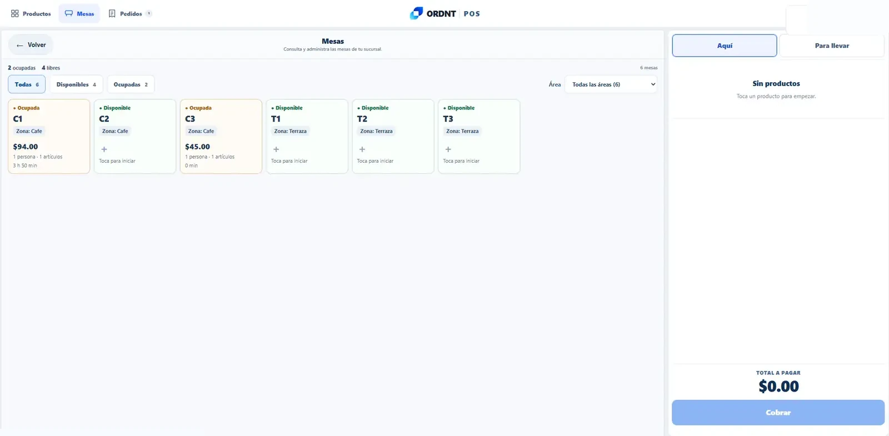Click the plus icon on table T1
This screenshot has width=889, height=436.
276,149
